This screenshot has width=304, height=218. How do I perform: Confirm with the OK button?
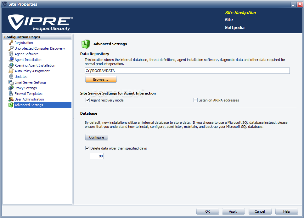point(208,211)
